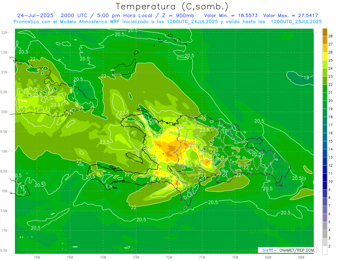
Task: Click the '74W' longitude axis label
Action: [x=103, y=257]
